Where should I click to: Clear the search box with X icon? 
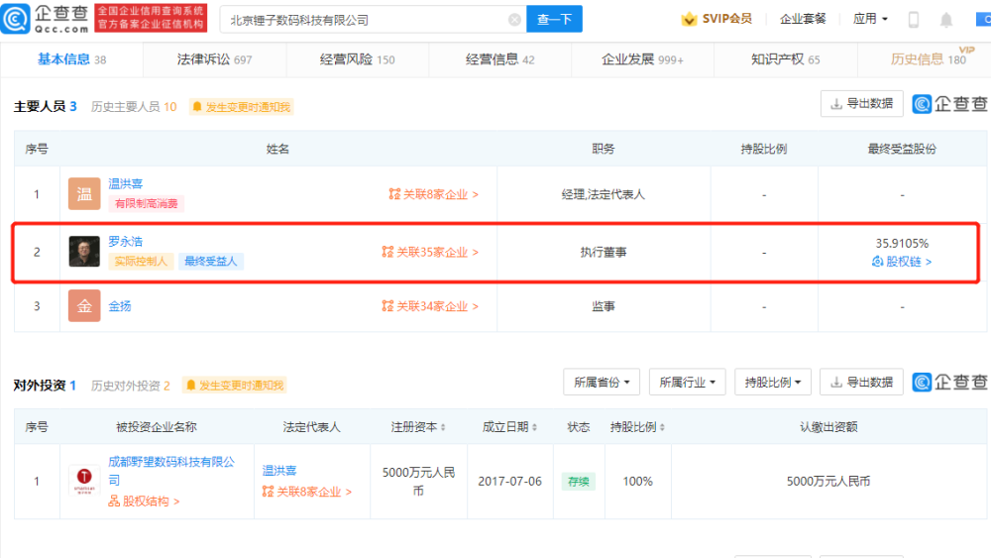click(514, 19)
